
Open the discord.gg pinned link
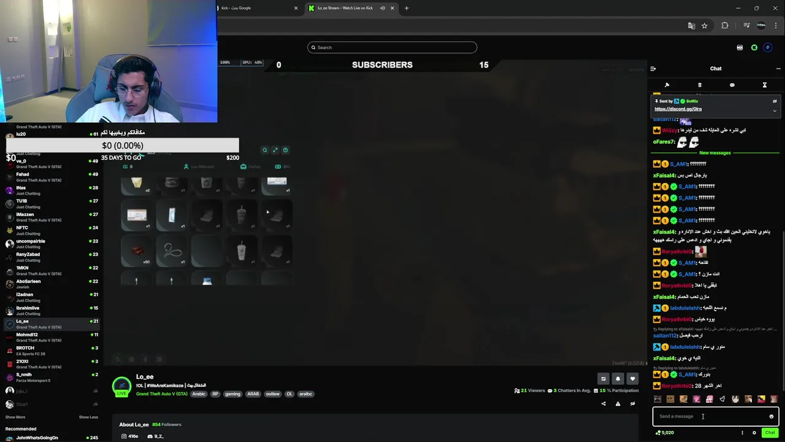678,109
